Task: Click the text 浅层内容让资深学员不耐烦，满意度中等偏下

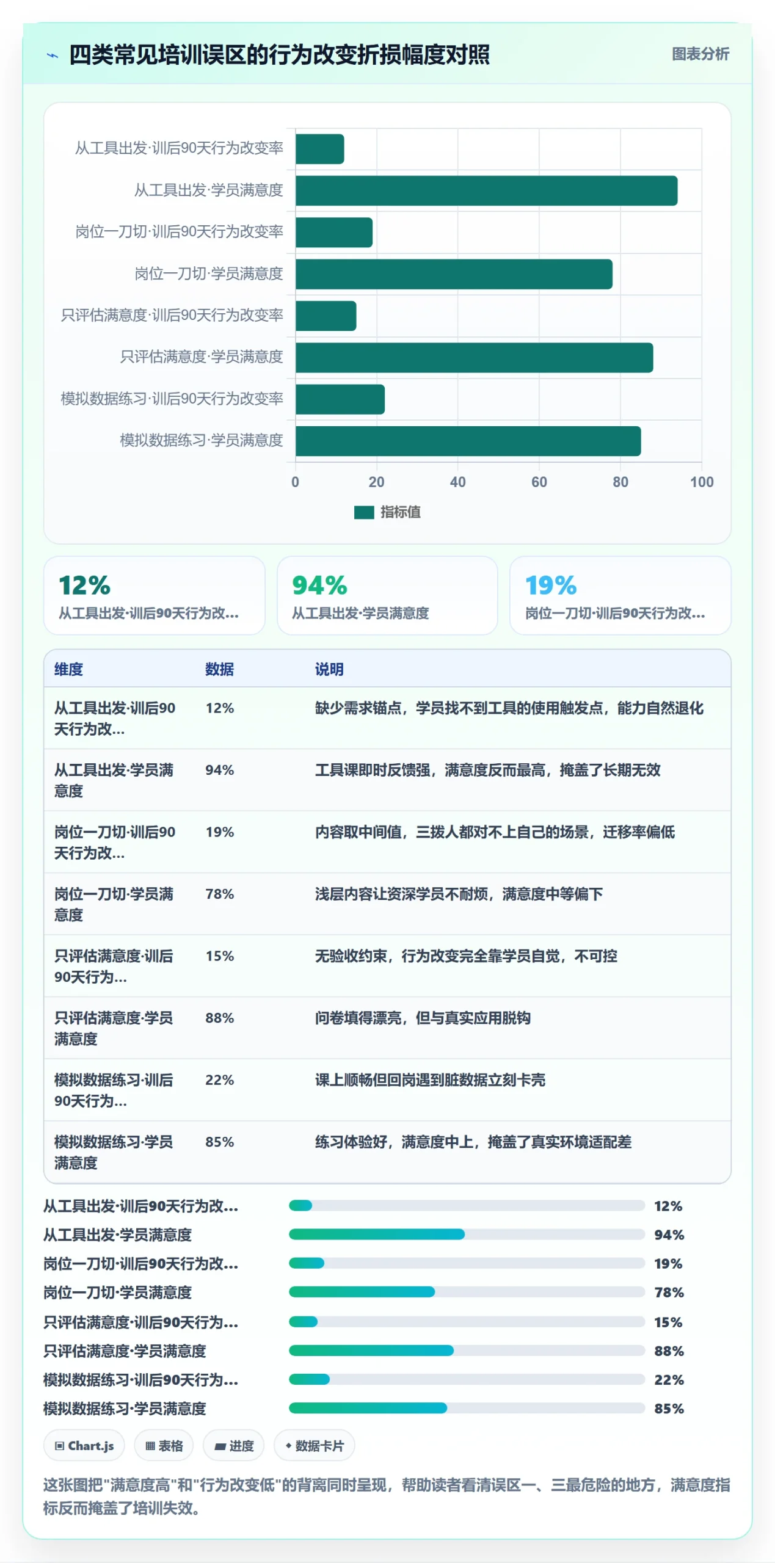Action: [459, 894]
